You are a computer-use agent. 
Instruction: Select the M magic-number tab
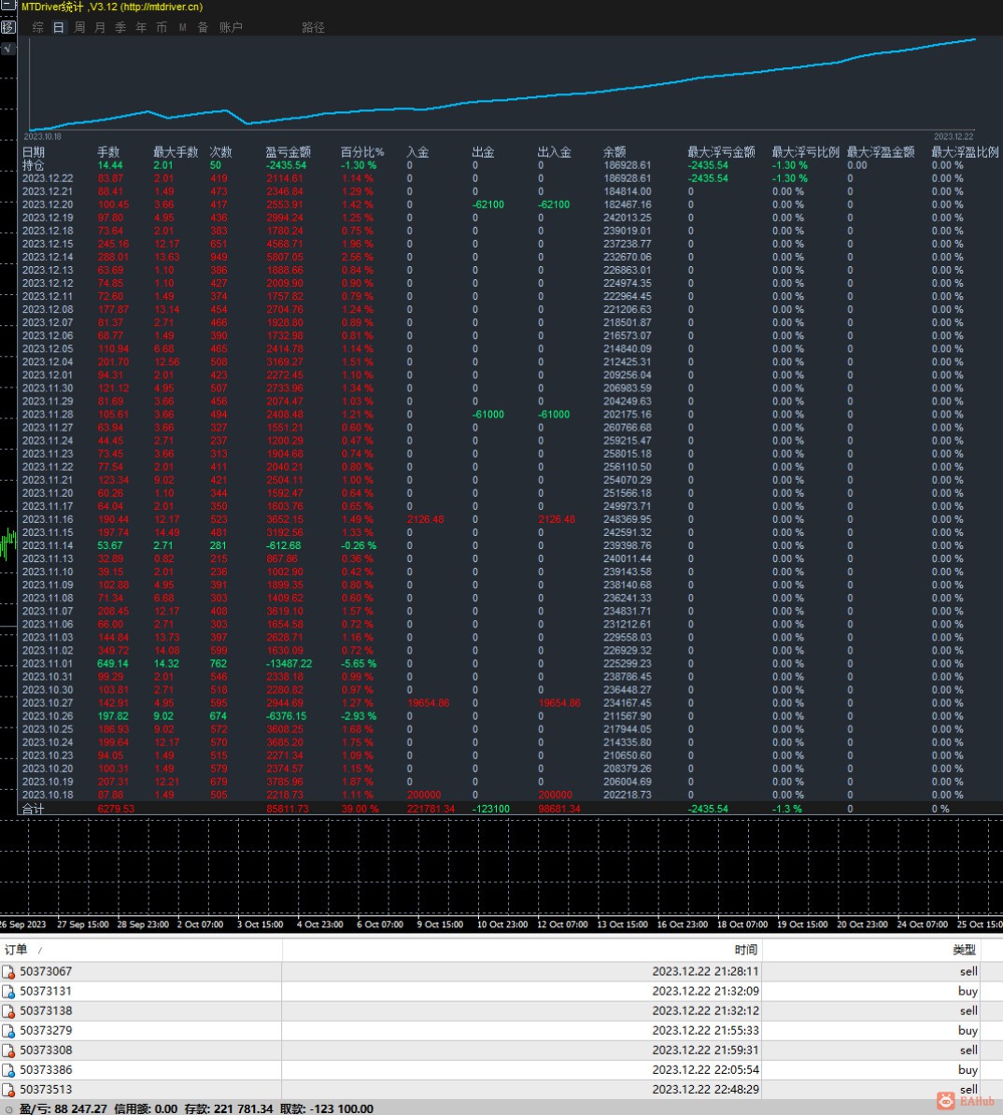click(x=183, y=27)
